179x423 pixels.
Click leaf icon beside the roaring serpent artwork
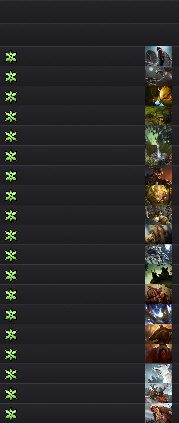(x=11, y=57)
